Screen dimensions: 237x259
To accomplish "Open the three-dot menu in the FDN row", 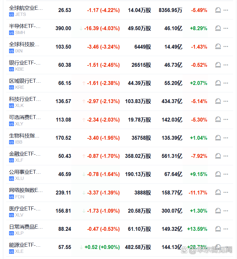I will 226,193.
